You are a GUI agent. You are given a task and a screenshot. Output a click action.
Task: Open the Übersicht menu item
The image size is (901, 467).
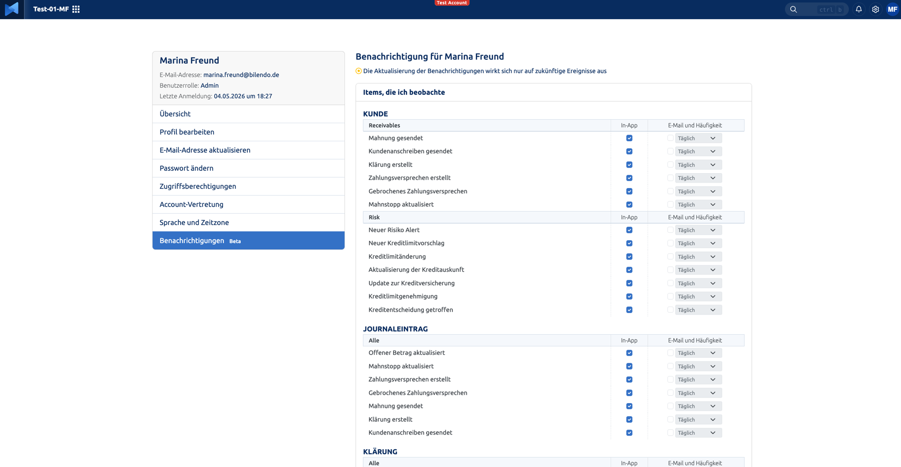coord(248,114)
